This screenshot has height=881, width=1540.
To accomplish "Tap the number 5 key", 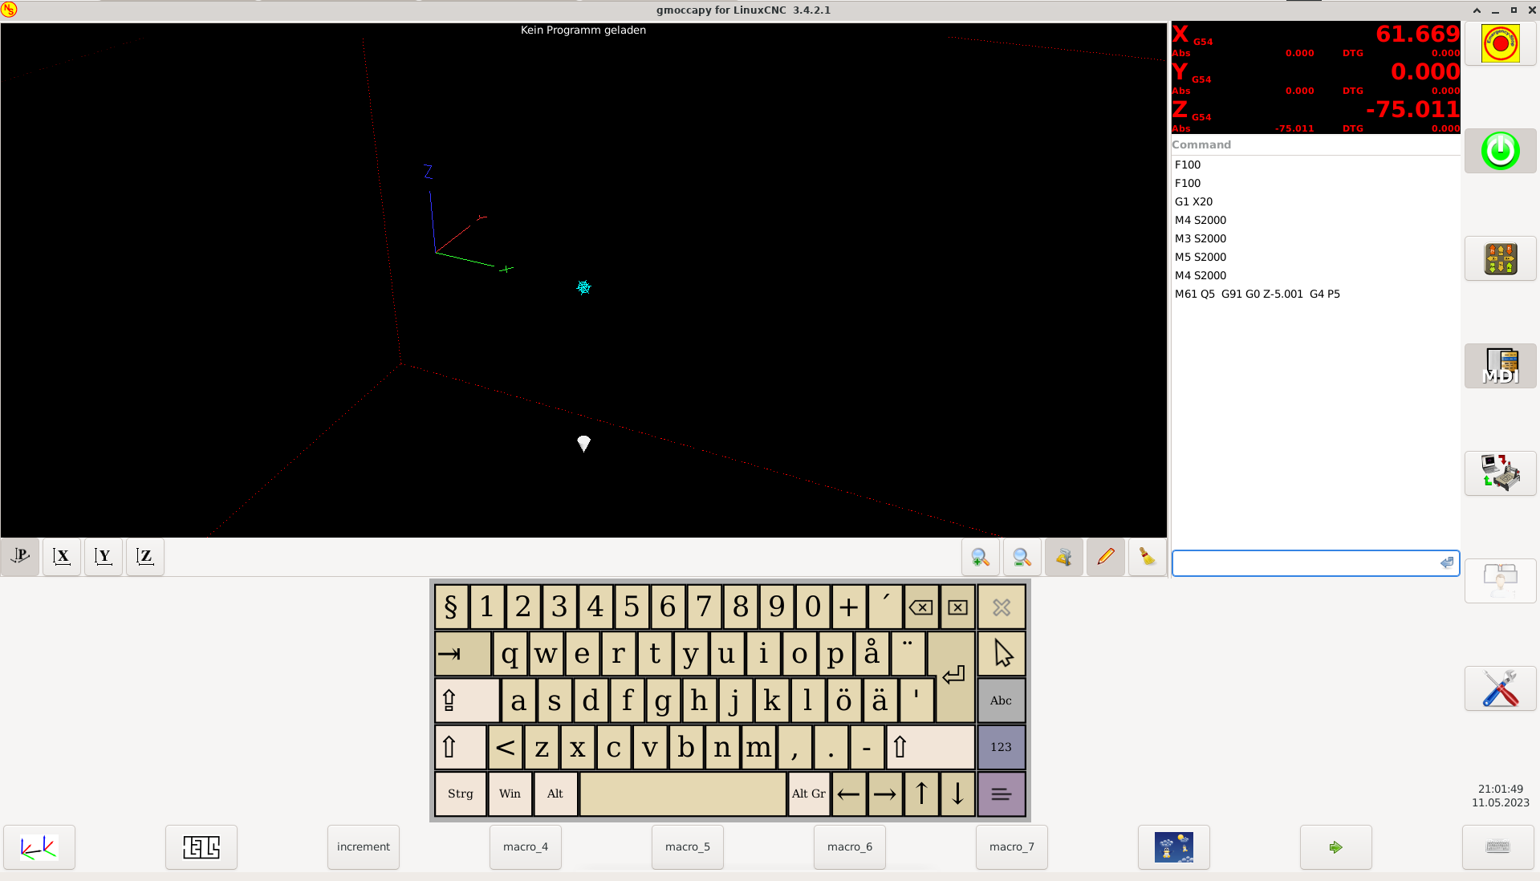I will tap(632, 607).
